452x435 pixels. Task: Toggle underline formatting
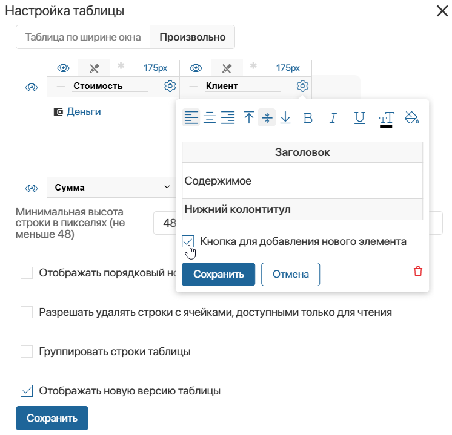coord(360,118)
